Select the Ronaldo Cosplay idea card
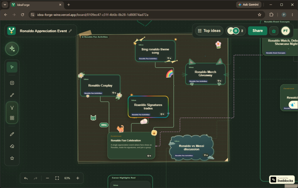 (x=100, y=85)
